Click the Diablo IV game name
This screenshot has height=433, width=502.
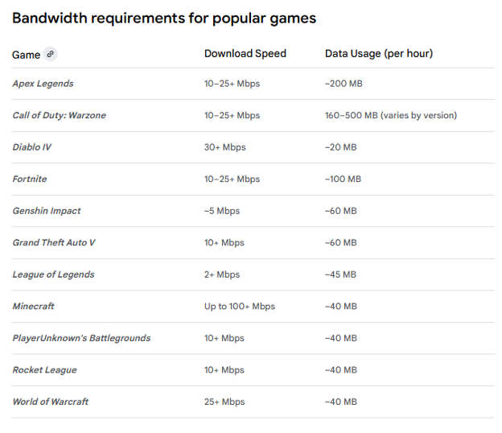point(32,147)
